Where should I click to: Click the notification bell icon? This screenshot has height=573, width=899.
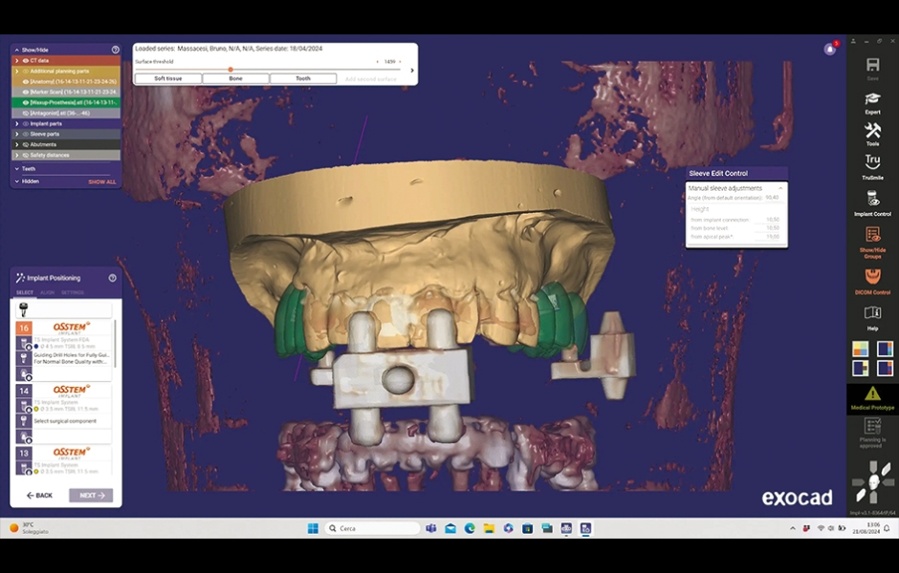[x=829, y=49]
